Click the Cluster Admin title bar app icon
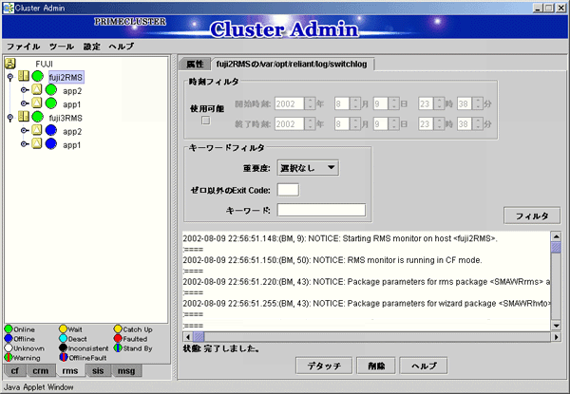The image size is (570, 394). coord(8,8)
